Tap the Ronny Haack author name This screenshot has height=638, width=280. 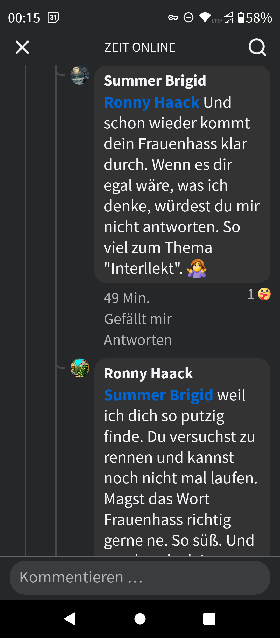coord(149,373)
